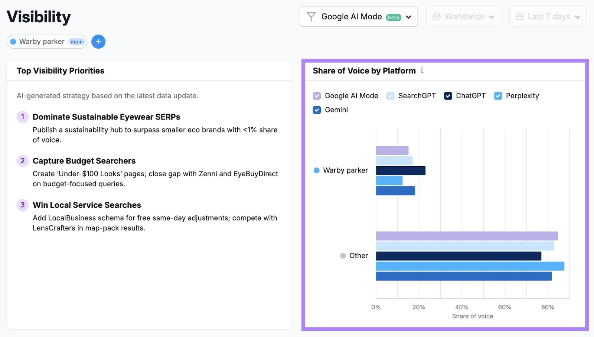Click the Visibility page heading

click(39, 17)
